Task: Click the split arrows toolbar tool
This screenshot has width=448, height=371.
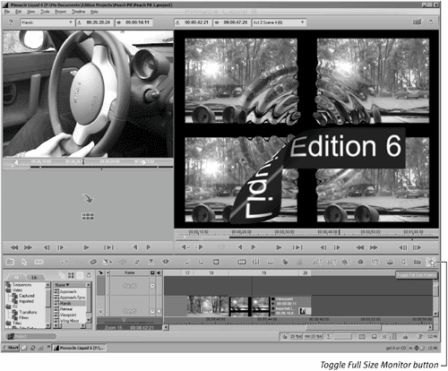Action: coord(166,262)
